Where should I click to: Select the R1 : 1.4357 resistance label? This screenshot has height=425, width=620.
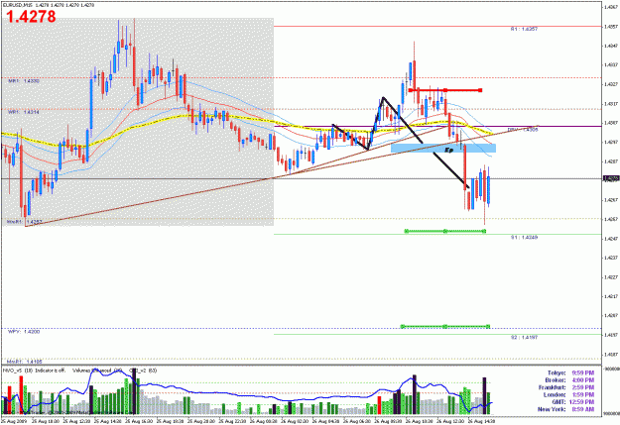[524, 30]
